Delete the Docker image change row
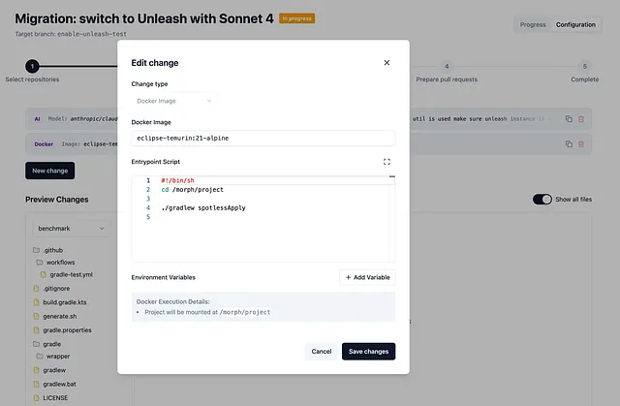The height and width of the screenshot is (406, 620). coord(581,144)
